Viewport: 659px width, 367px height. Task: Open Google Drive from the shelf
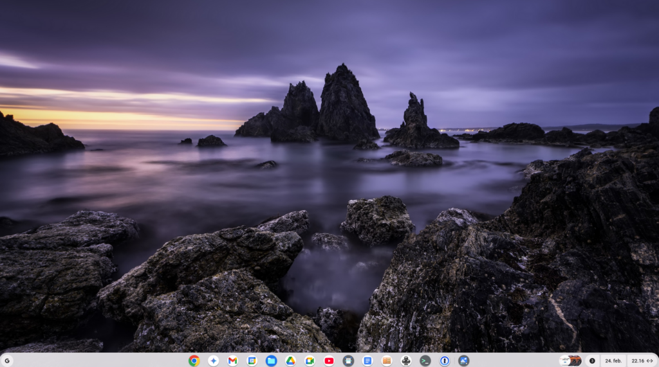coord(290,361)
